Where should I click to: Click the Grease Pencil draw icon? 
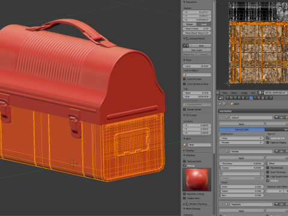tap(185, 46)
